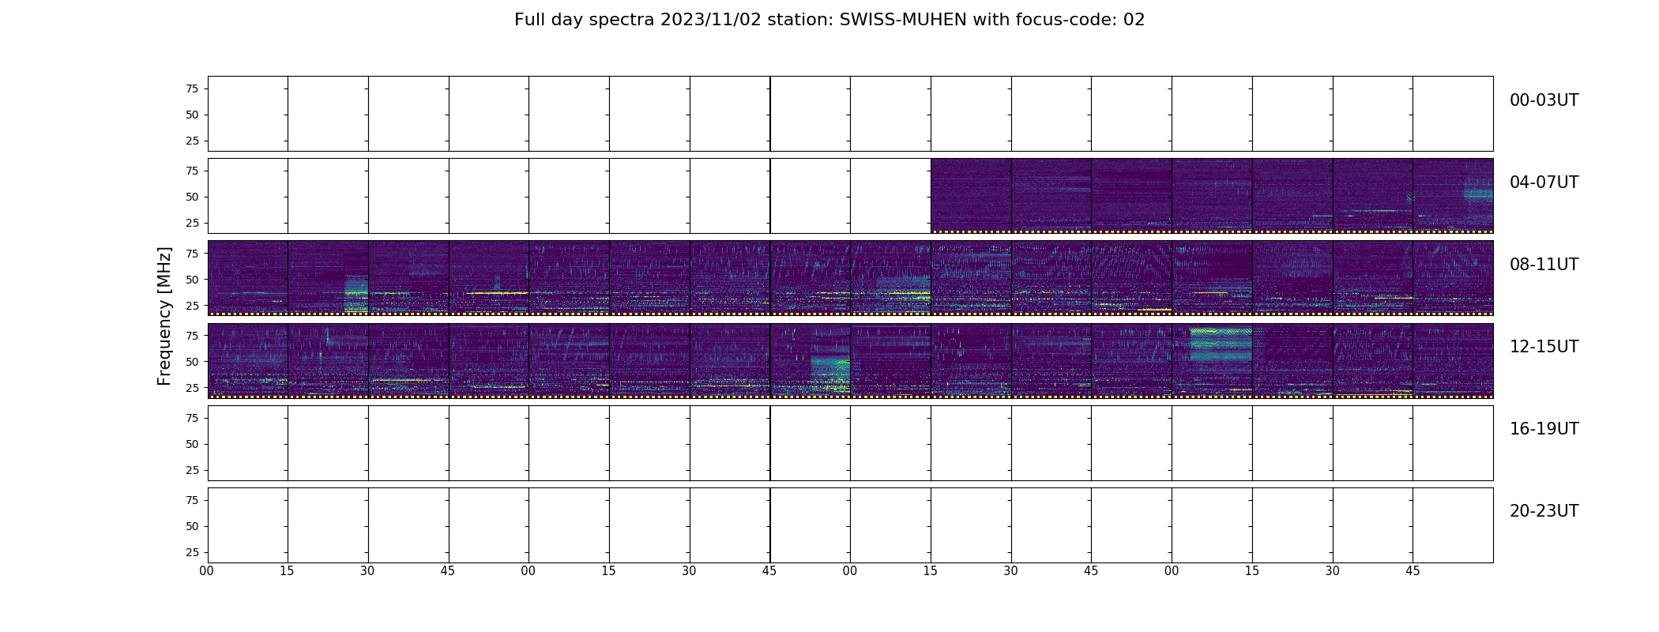The height and width of the screenshot is (632, 1659).
Task: Select the '12-15UT' row label
Action: point(1544,347)
